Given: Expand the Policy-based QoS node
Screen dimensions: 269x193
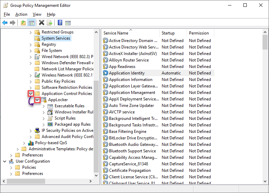Looking at the screenshot, I should click(24, 143).
